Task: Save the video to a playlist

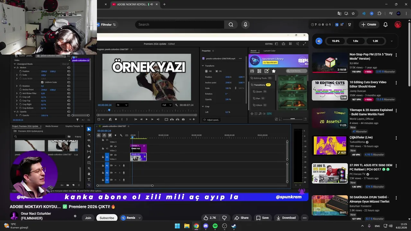Action: [x=262, y=218]
